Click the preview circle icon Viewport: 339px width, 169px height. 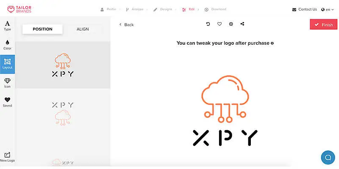click(231, 24)
